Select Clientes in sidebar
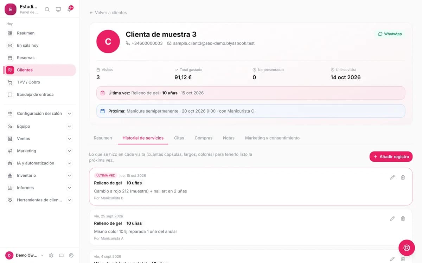 [40, 70]
